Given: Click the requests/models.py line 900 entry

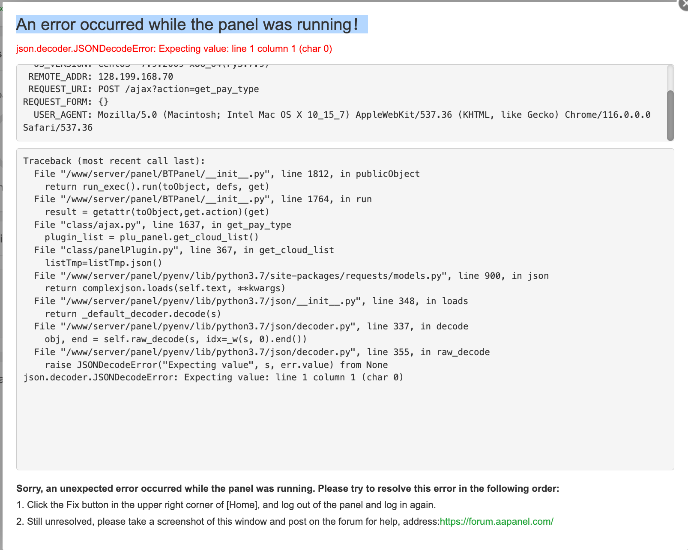Looking at the screenshot, I should [291, 276].
